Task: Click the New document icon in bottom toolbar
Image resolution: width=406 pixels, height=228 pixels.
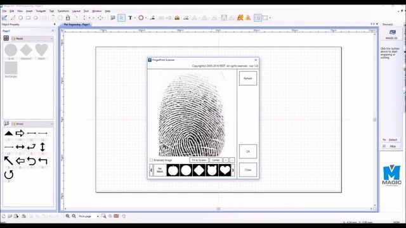Action: click(4, 216)
